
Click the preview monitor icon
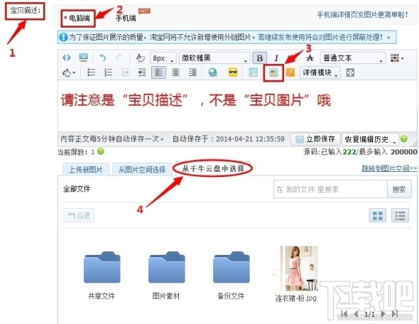pyautogui.click(x=84, y=58)
